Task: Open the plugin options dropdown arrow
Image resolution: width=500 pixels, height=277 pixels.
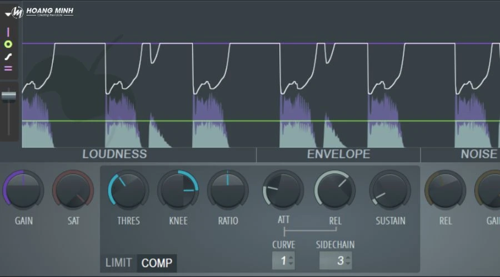Action: (8, 14)
